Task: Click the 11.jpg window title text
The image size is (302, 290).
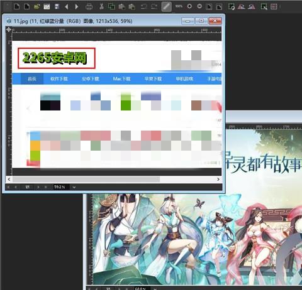Action: click(73, 21)
